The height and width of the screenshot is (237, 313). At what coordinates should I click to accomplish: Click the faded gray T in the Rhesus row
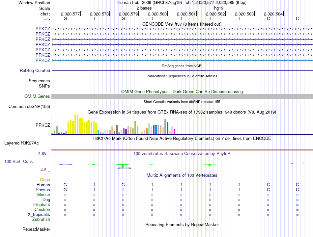point(123,190)
